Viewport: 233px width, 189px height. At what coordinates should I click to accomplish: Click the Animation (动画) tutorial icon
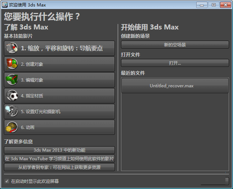(12, 127)
